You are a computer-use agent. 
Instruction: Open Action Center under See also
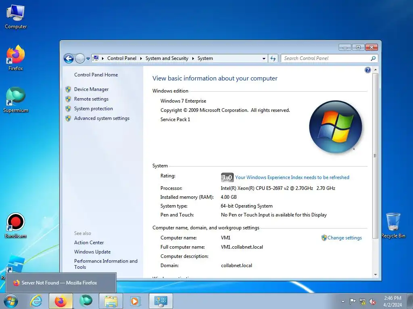coord(89,243)
